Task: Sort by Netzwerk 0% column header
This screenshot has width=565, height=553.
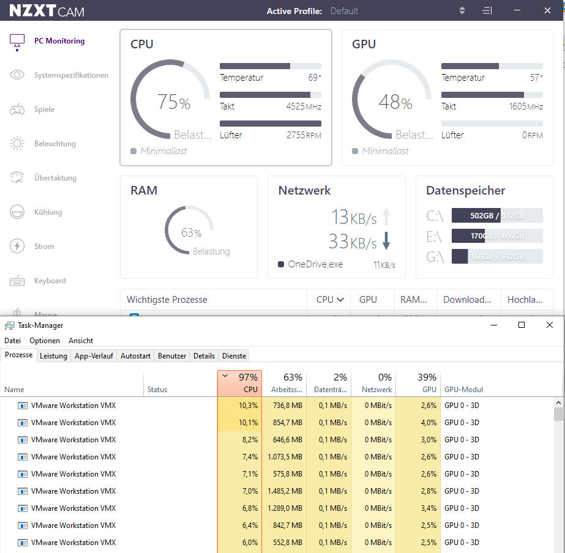Action: [373, 384]
